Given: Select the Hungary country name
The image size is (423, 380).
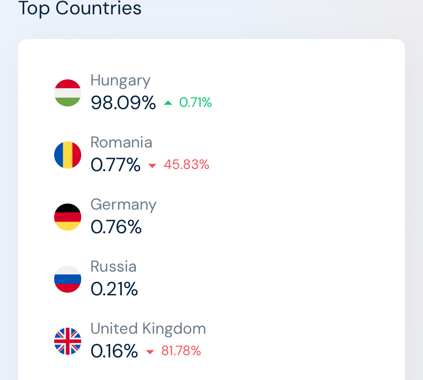Looking at the screenshot, I should click(x=120, y=81).
